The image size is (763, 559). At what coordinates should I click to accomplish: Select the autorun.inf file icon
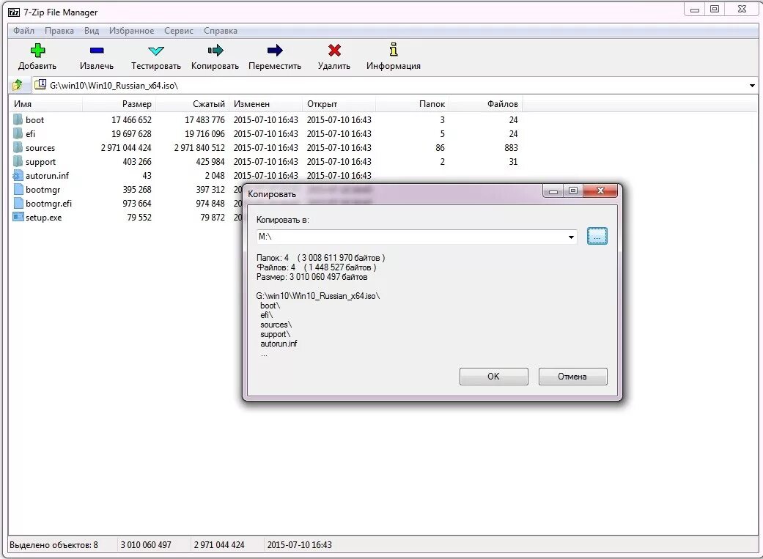click(x=18, y=175)
